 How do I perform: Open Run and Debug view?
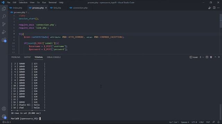[4, 32]
